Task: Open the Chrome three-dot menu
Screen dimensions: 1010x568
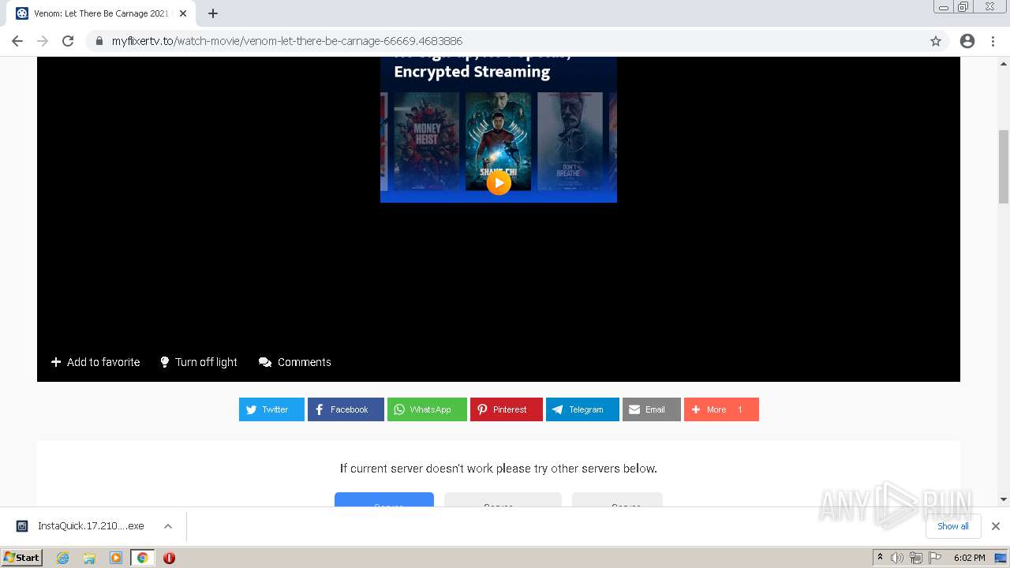Action: click(x=993, y=41)
